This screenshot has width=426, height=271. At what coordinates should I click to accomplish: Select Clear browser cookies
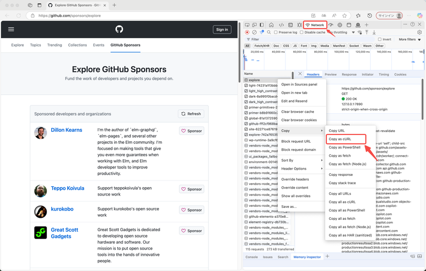coord(299,120)
